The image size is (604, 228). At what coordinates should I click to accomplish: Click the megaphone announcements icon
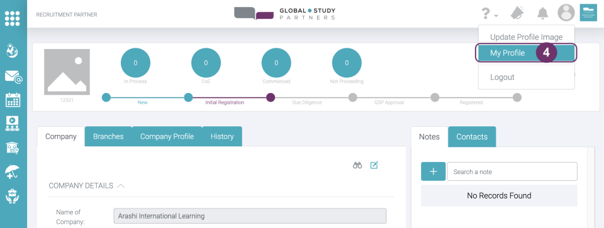click(517, 13)
